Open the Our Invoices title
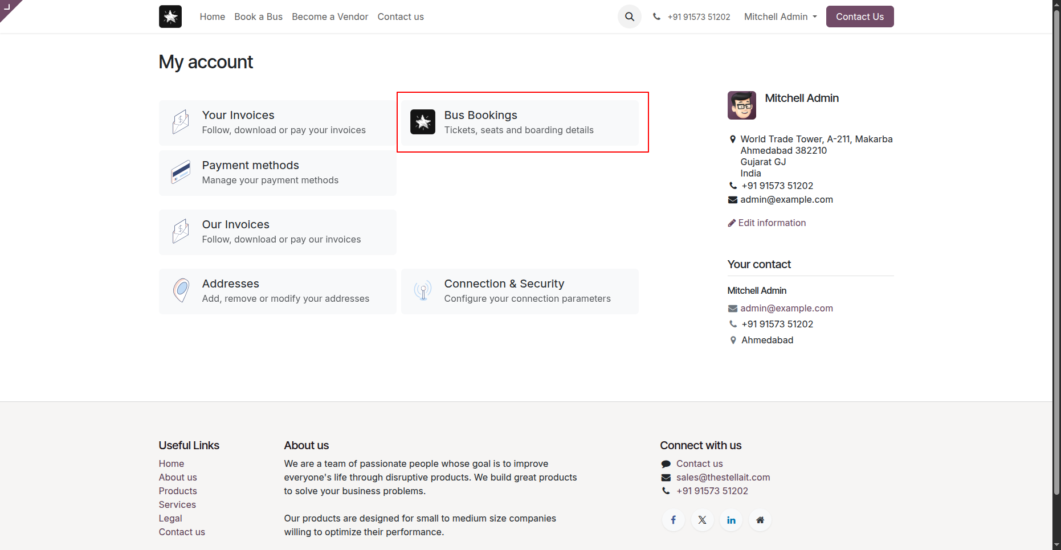Image resolution: width=1061 pixels, height=550 pixels. [x=236, y=224]
